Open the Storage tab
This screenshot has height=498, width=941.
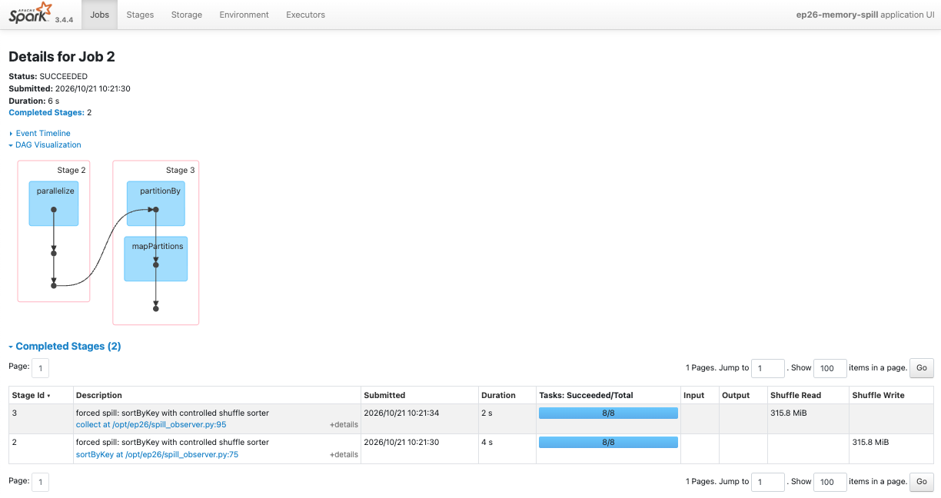tap(187, 15)
